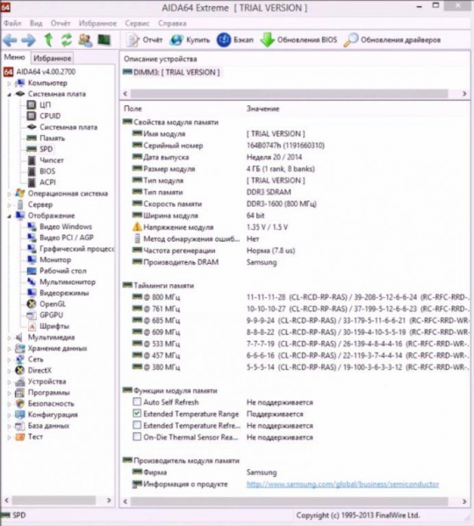Image resolution: width=474 pixels, height=526 pixels.
Task: Expand the Сервер tree node
Action: click(x=9, y=205)
